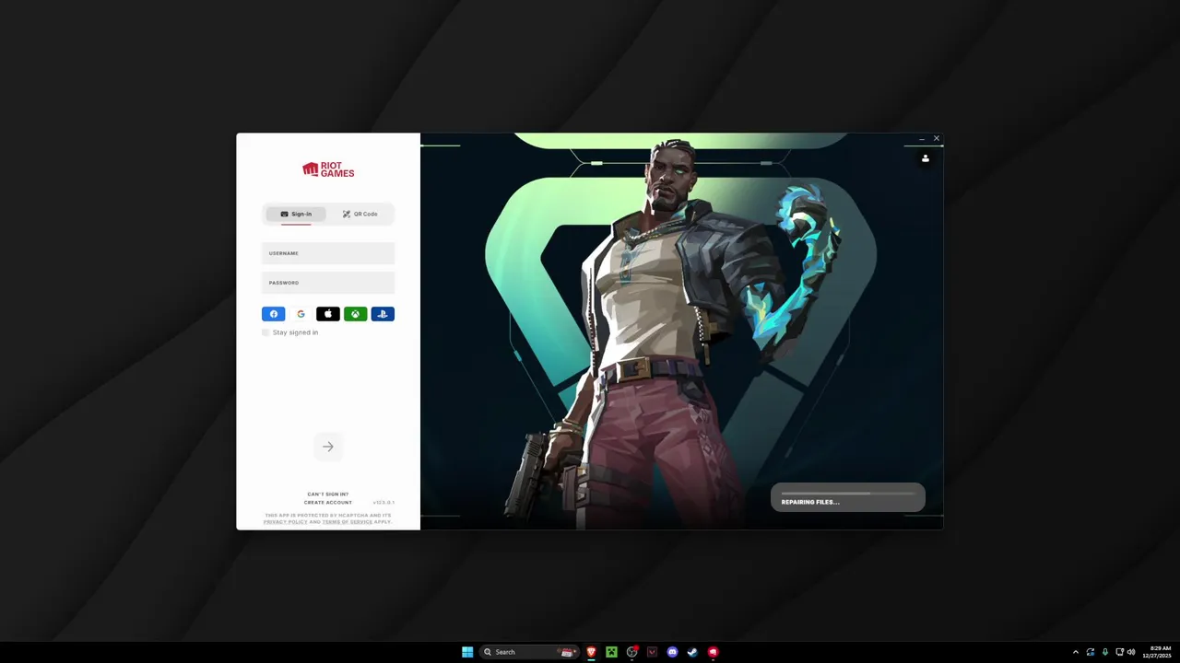Click the Repairing Files progress bar
Image resolution: width=1180 pixels, height=663 pixels.
(x=848, y=494)
